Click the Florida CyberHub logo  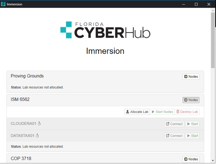coord(105,30)
